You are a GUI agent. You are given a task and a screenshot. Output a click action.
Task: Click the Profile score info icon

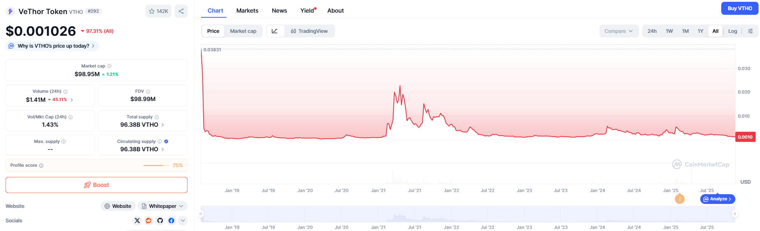[x=41, y=166]
